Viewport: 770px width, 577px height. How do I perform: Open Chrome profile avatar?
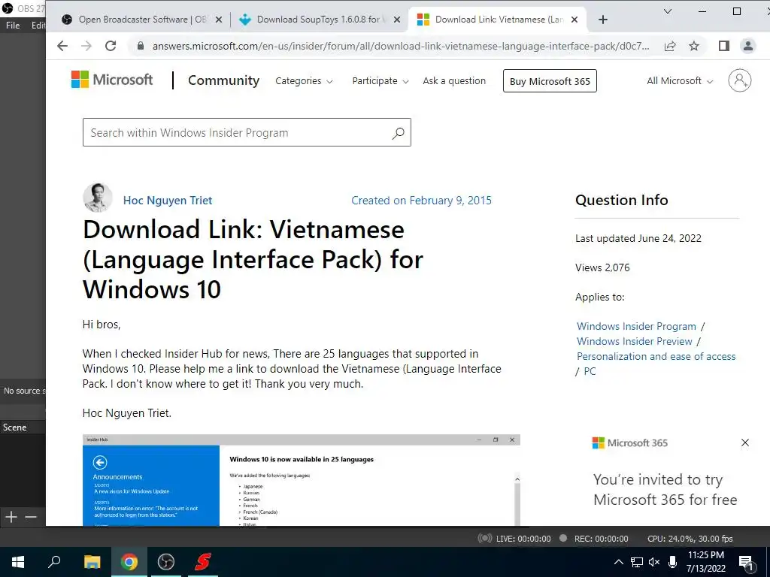[748, 46]
